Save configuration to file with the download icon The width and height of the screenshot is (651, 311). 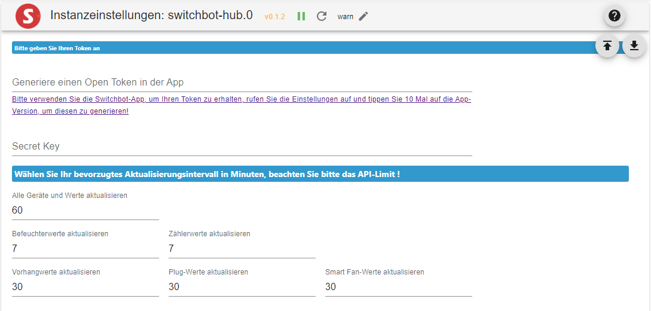(634, 45)
